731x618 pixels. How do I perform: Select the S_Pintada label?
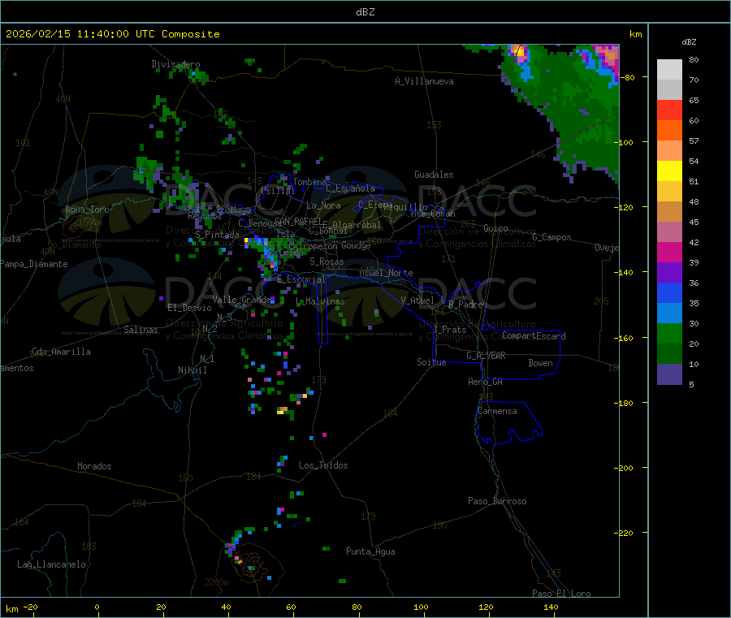pyautogui.click(x=217, y=235)
